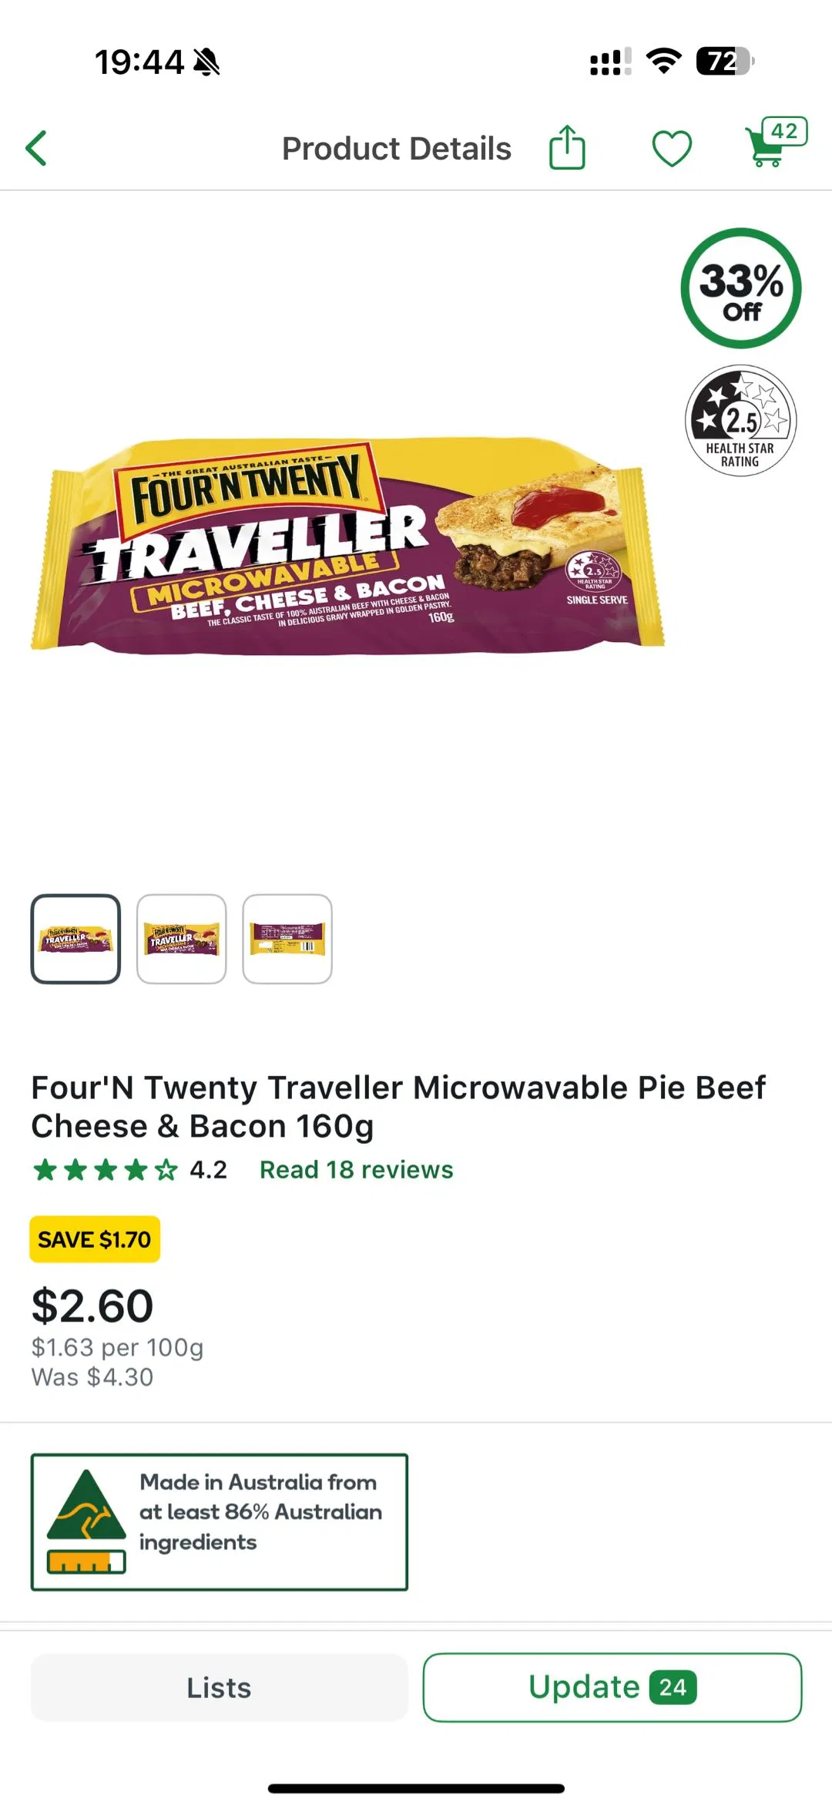The width and height of the screenshot is (832, 1809).
Task: Toggle the heart favourite icon
Action: pyautogui.click(x=672, y=148)
